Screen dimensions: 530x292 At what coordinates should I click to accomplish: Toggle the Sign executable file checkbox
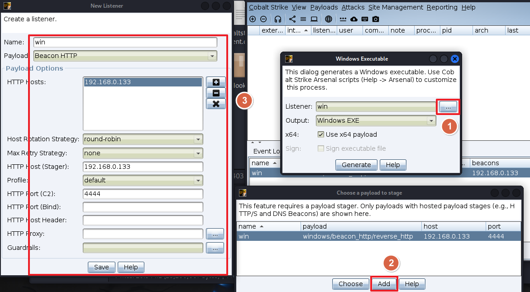pyautogui.click(x=321, y=148)
